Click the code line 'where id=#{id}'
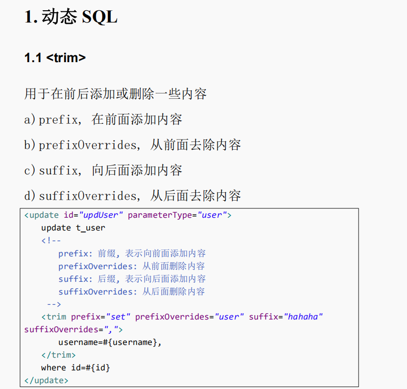 point(75,368)
